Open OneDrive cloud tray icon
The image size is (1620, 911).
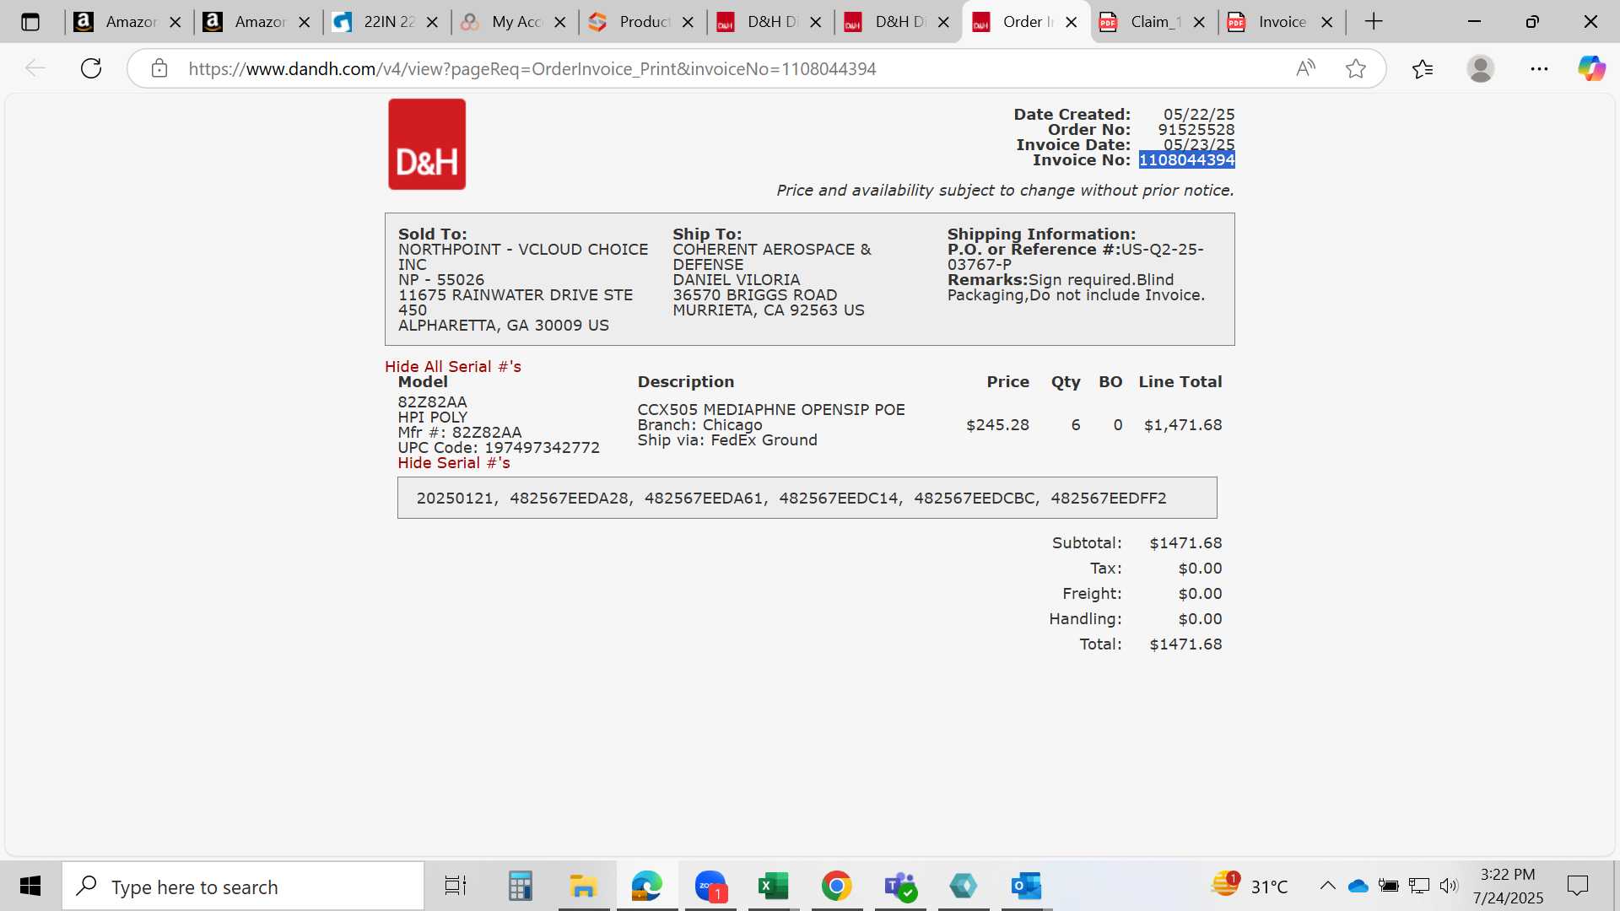pos(1358,886)
